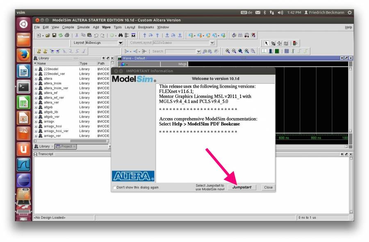Select the arrow select-mode tool

[x=266, y=42]
